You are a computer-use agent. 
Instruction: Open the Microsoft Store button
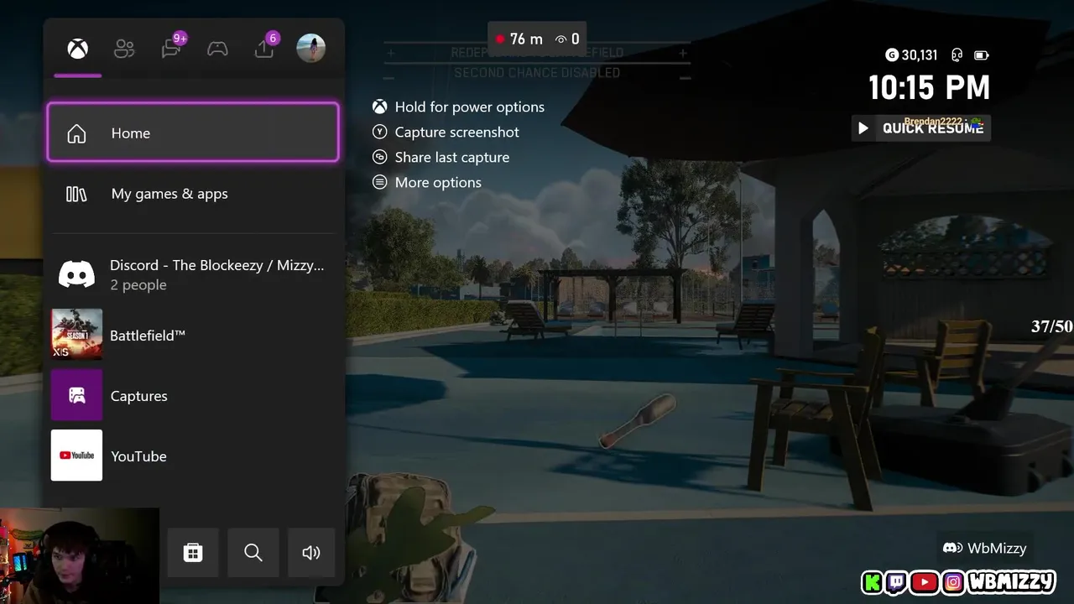[x=193, y=552]
